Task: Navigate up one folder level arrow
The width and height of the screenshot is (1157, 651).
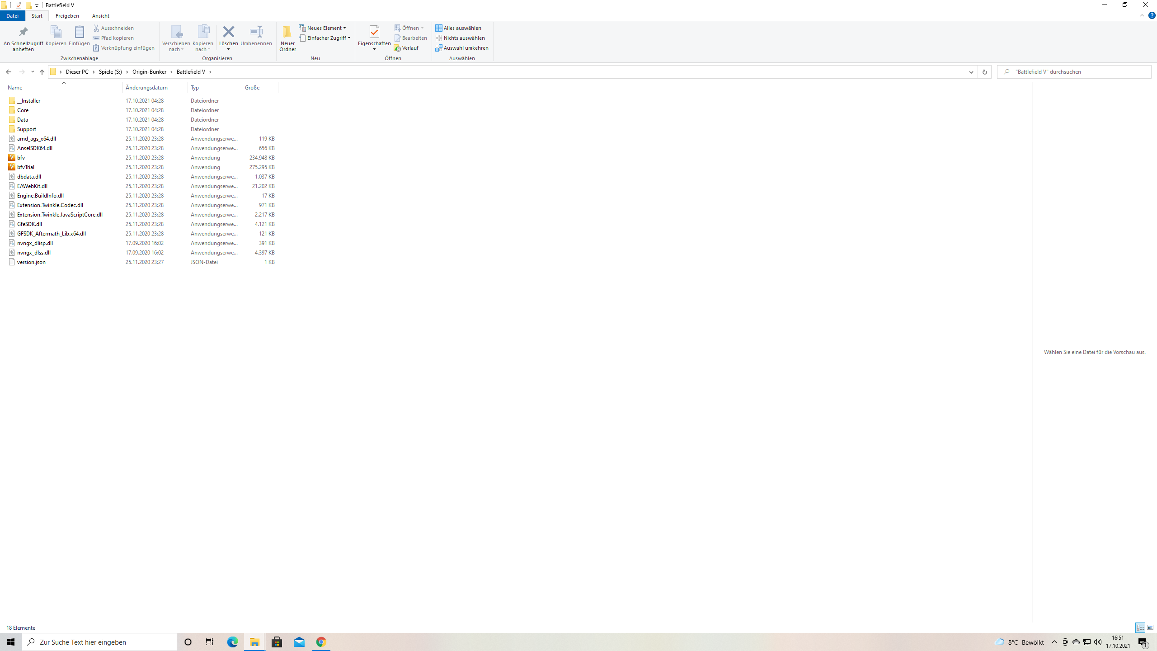Action: 42,72
